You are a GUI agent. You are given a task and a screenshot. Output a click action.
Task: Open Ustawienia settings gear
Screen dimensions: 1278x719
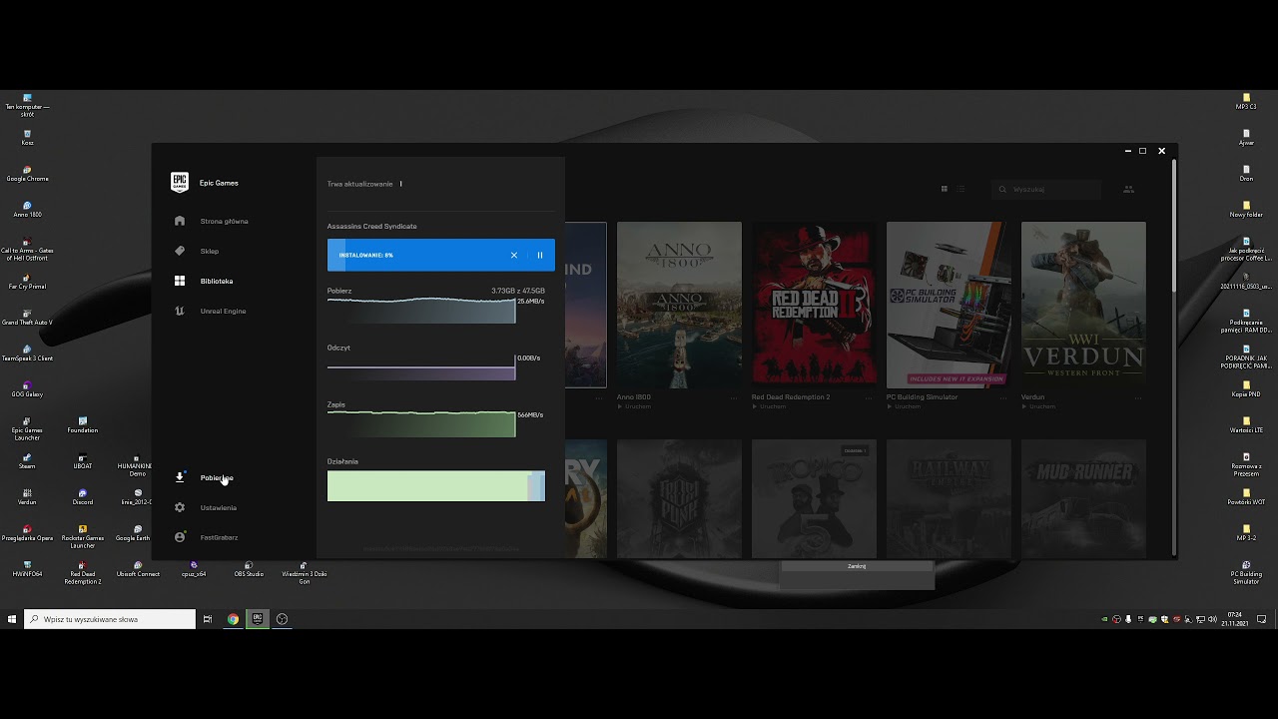180,507
